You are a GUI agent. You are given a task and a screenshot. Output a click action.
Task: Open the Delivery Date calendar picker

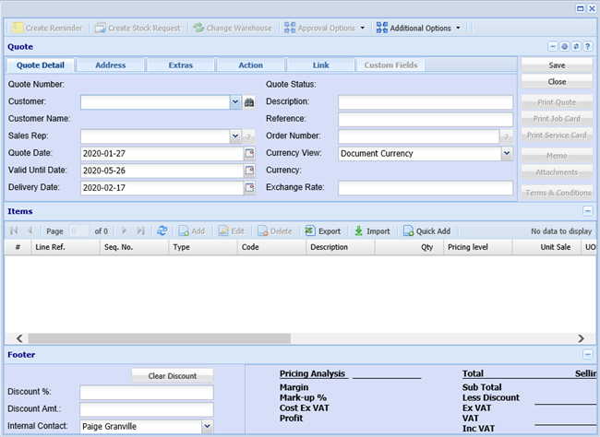tap(248, 188)
